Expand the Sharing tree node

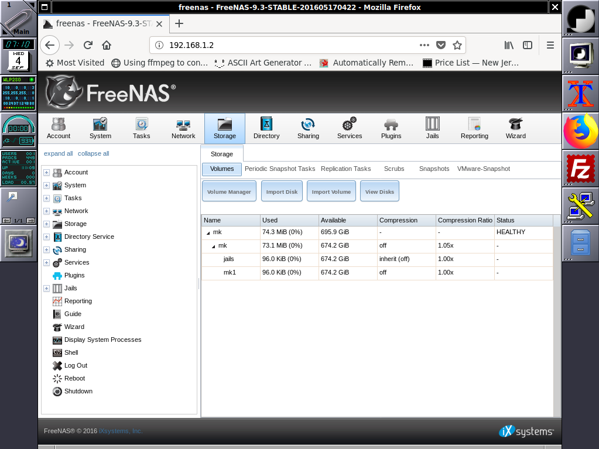click(46, 250)
